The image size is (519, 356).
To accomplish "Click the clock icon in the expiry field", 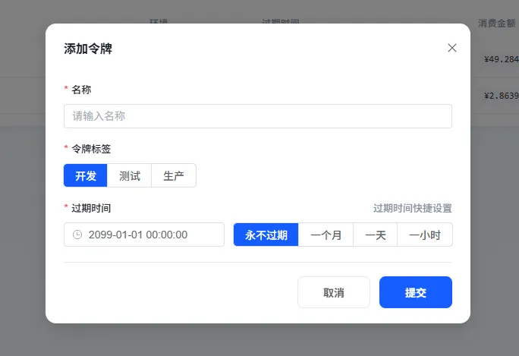I will [x=77, y=235].
